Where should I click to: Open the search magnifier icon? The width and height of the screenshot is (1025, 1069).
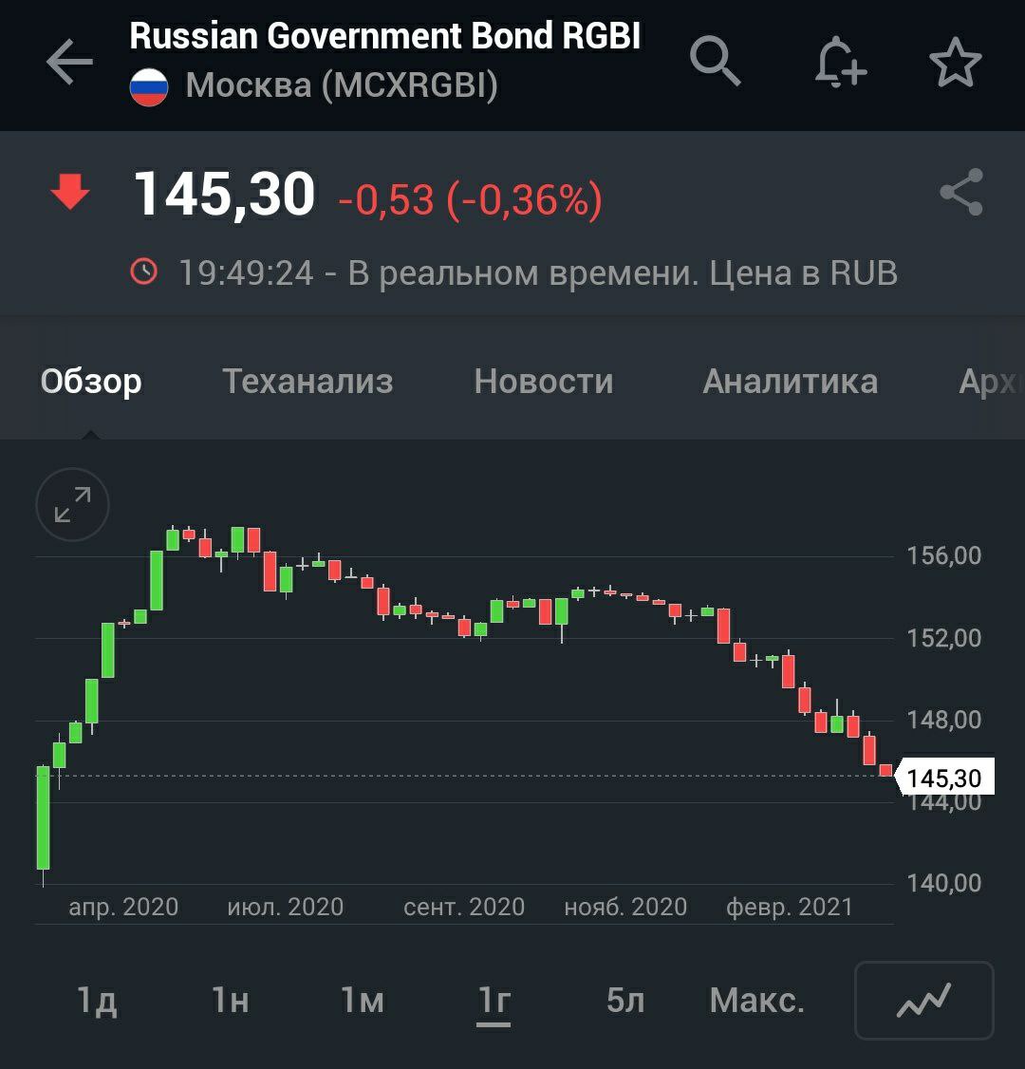(x=715, y=62)
